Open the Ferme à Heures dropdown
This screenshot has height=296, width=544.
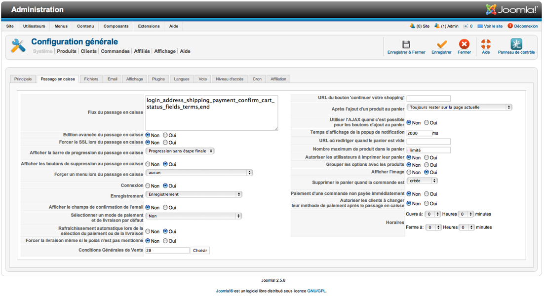point(434,227)
